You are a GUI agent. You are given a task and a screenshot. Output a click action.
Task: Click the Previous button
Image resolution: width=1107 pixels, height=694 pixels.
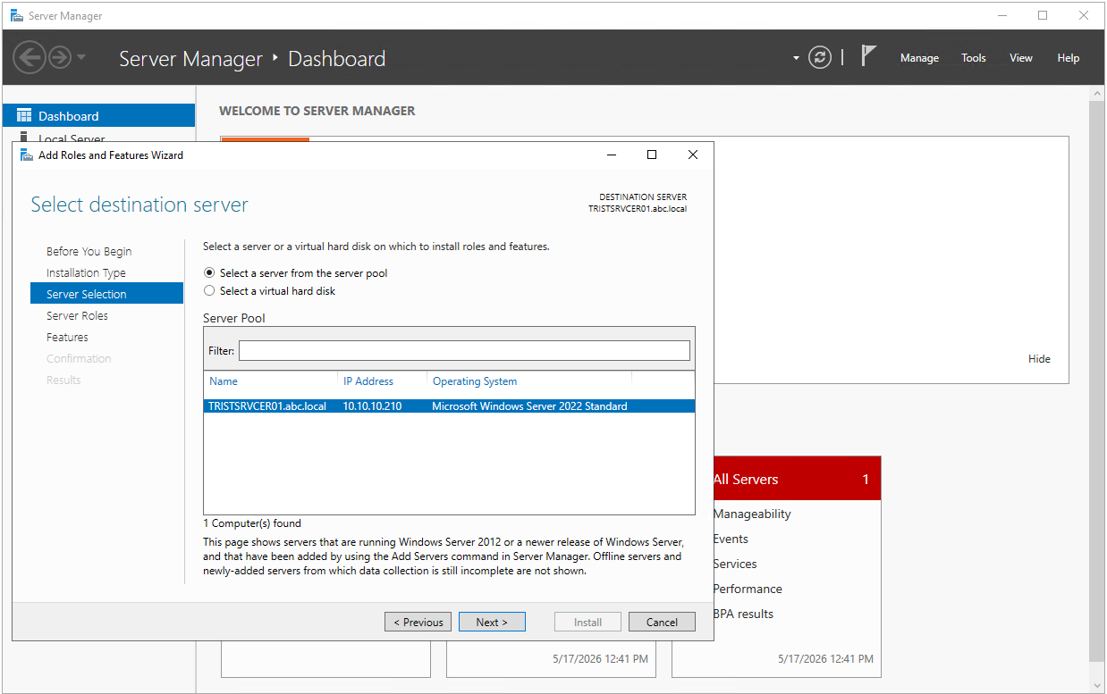point(418,622)
